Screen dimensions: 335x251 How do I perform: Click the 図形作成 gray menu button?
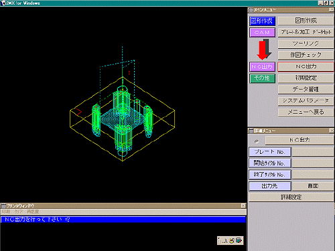tap(306, 21)
